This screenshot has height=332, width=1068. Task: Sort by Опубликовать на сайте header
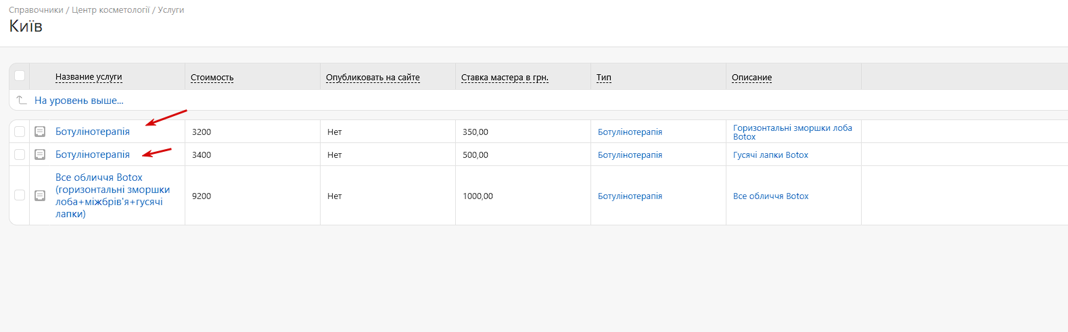click(373, 78)
